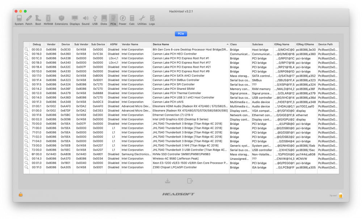This screenshot has width=362, height=219.
Task: Open the Power toolbar section
Action: click(123, 20)
